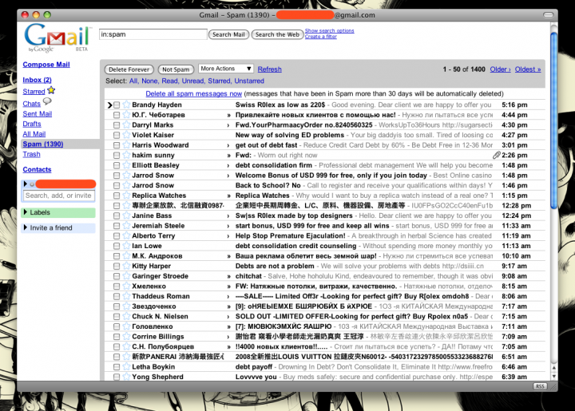This screenshot has width=575, height=411.
Task: Click the Not Spam button
Action: [x=176, y=69]
